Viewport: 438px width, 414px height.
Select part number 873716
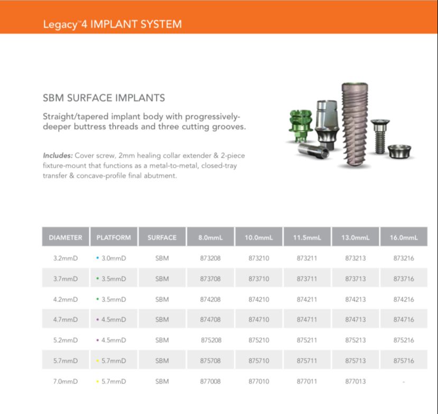click(x=404, y=279)
